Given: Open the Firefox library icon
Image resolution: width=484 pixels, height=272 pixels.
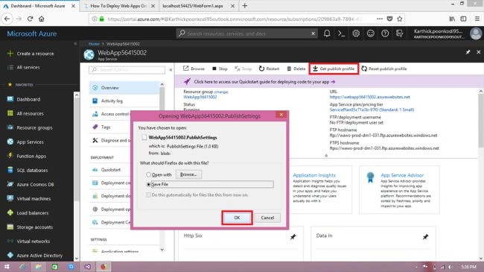Looking at the screenshot, I should point(452,19).
